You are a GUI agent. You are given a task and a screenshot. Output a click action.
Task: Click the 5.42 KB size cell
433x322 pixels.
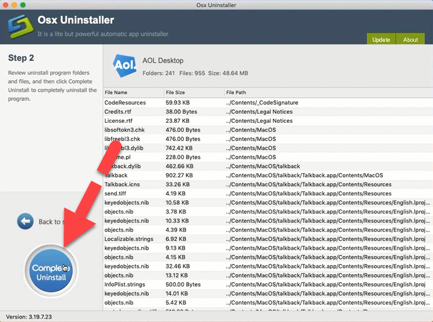(176, 303)
